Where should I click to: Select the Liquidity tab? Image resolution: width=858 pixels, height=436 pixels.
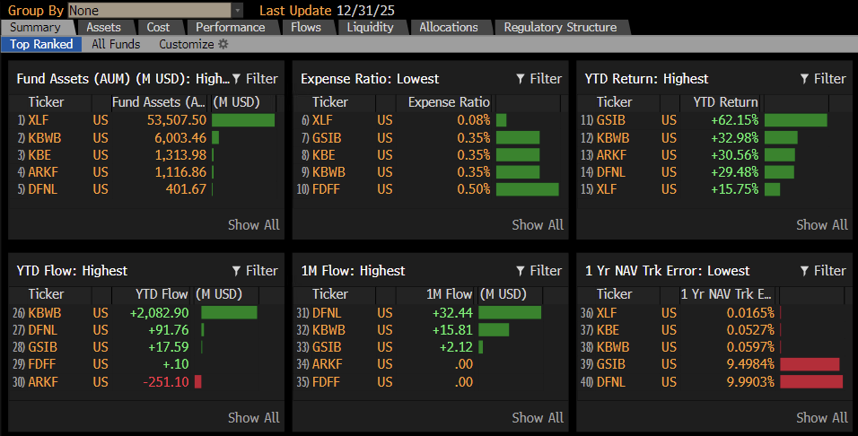tap(370, 27)
